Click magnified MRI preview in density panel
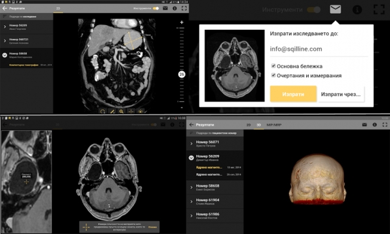The height and width of the screenshot is (234, 390). click(x=27, y=181)
